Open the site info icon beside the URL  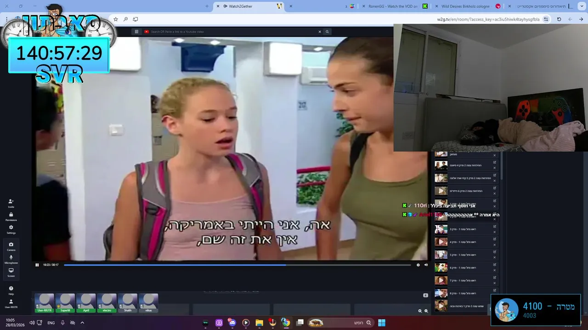546,19
